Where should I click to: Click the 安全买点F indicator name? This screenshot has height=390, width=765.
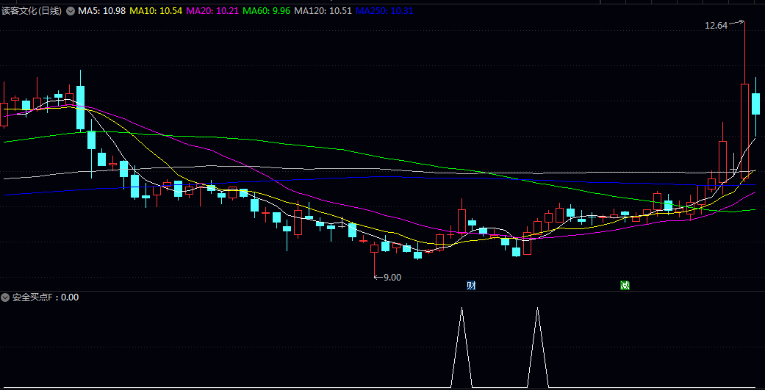[35, 297]
